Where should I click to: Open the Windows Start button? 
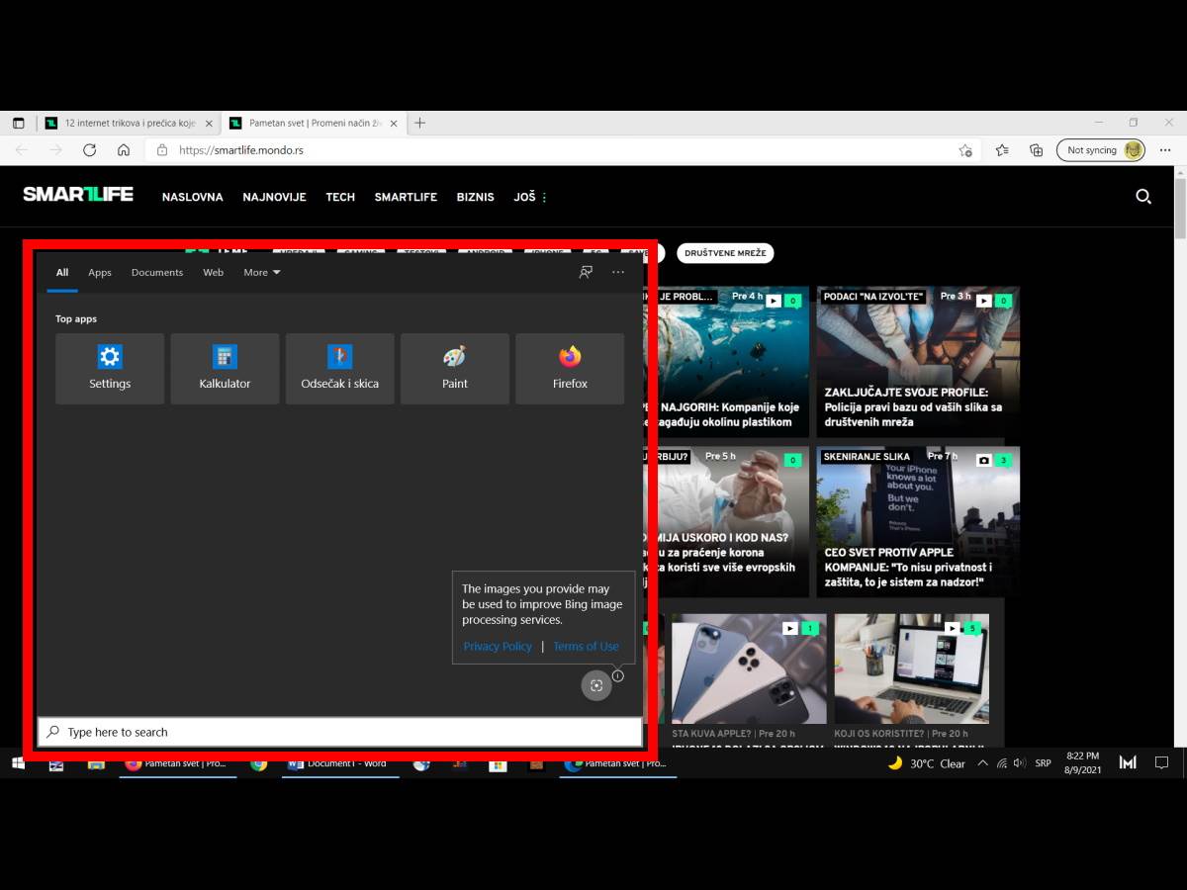tap(18, 763)
